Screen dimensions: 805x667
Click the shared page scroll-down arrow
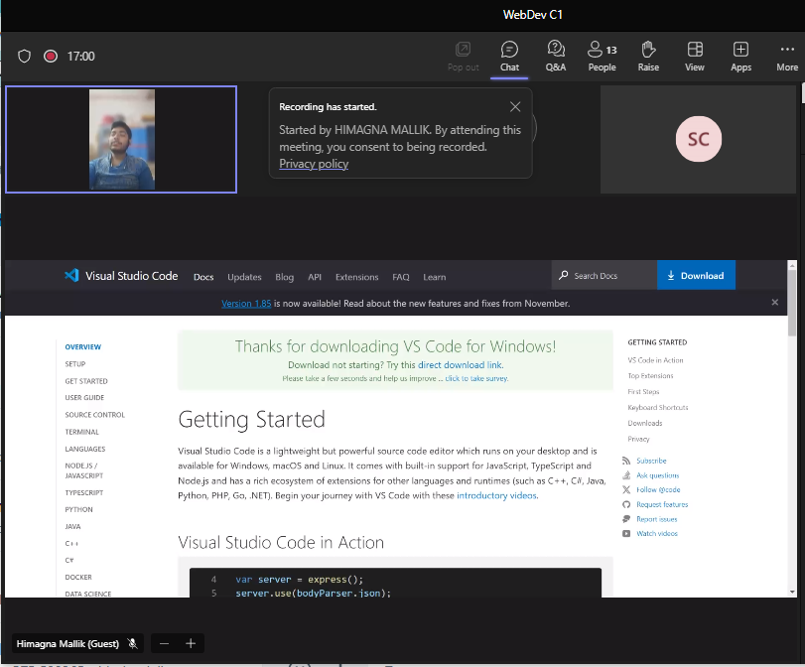pos(792,592)
